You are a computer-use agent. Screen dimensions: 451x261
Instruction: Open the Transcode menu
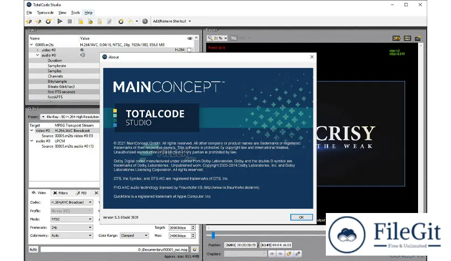[x=45, y=12]
